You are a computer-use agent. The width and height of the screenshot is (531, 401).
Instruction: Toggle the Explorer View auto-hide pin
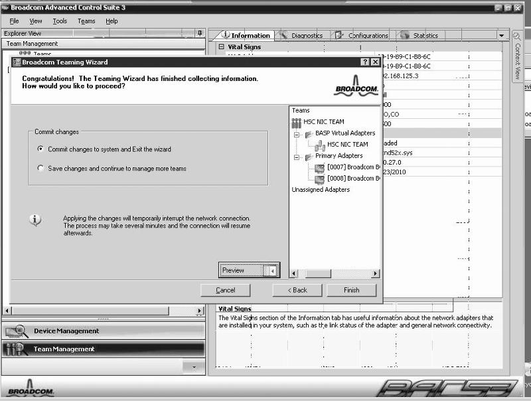pyautogui.click(x=199, y=33)
